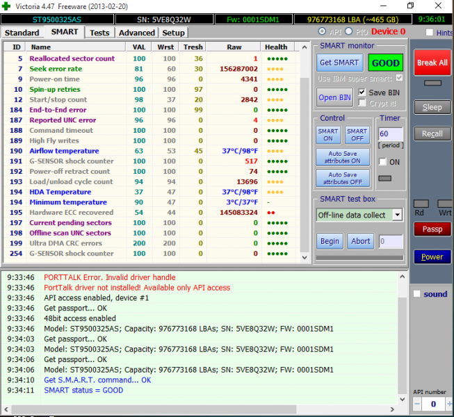This screenshot has height=417, width=454.
Task: Open the Off-line data collect dropdown
Action: (397, 215)
